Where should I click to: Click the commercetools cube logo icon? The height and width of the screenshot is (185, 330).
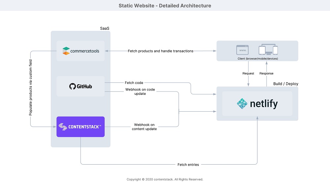(66, 51)
